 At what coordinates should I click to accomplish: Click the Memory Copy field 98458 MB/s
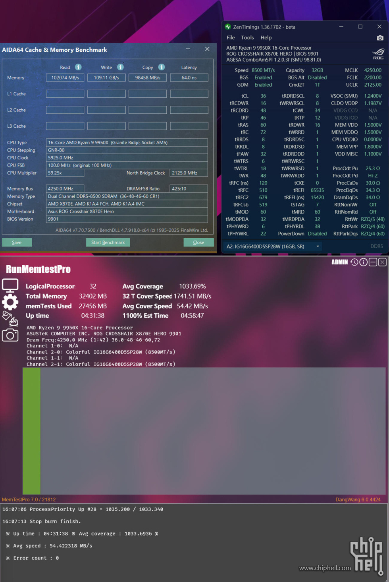(148, 78)
